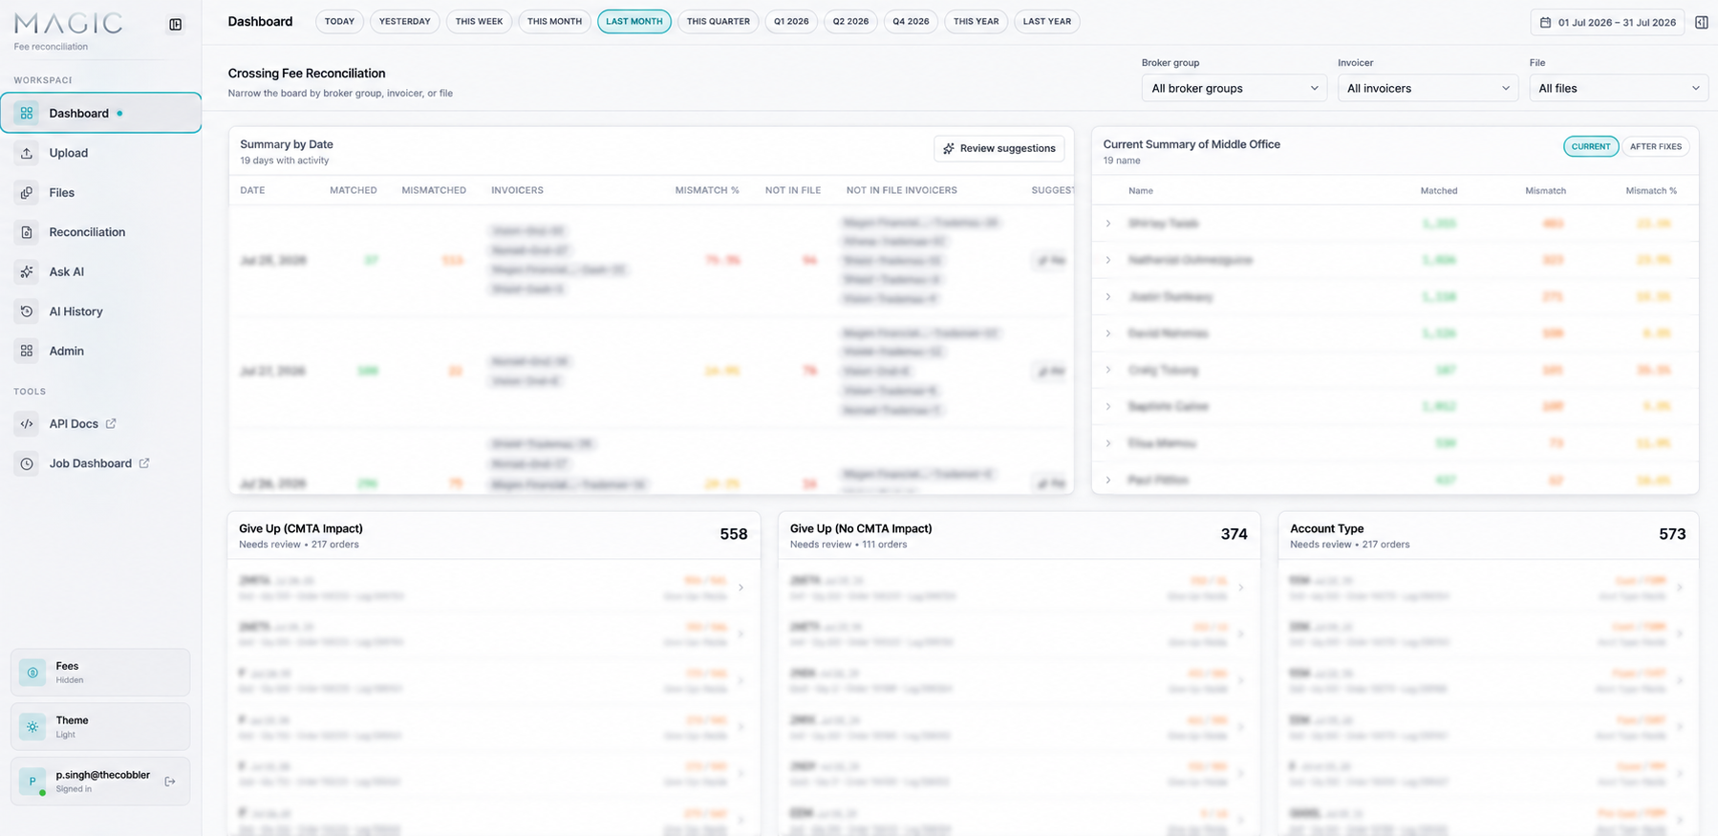
Task: Select the LAST YEAR filter
Action: click(1047, 21)
